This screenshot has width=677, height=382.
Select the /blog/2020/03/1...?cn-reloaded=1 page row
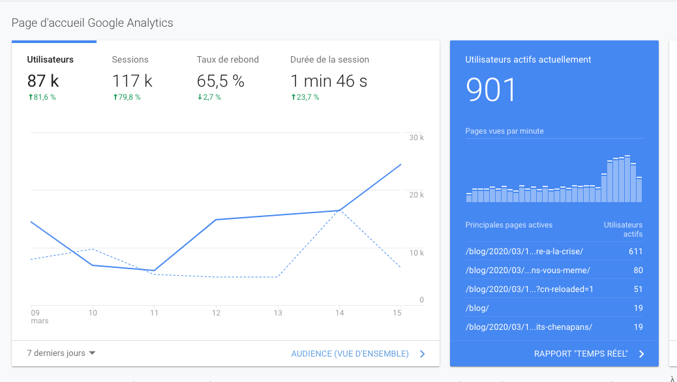point(554,289)
